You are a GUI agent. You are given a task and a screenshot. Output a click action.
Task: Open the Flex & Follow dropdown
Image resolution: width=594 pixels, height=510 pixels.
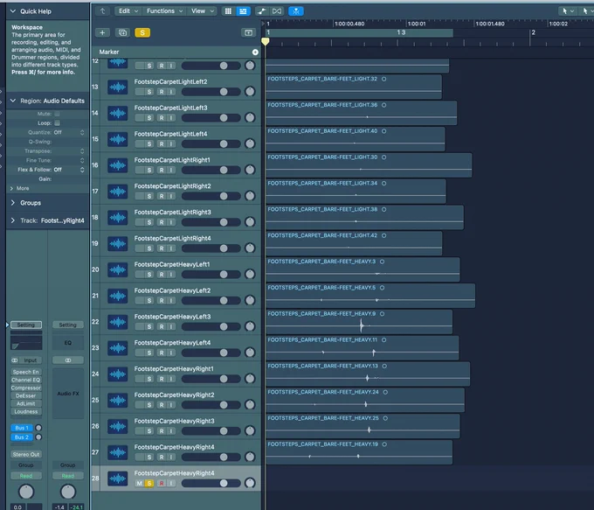click(x=69, y=170)
